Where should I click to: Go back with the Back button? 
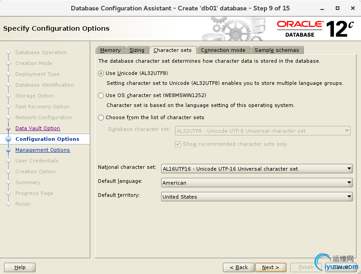tap(239, 267)
